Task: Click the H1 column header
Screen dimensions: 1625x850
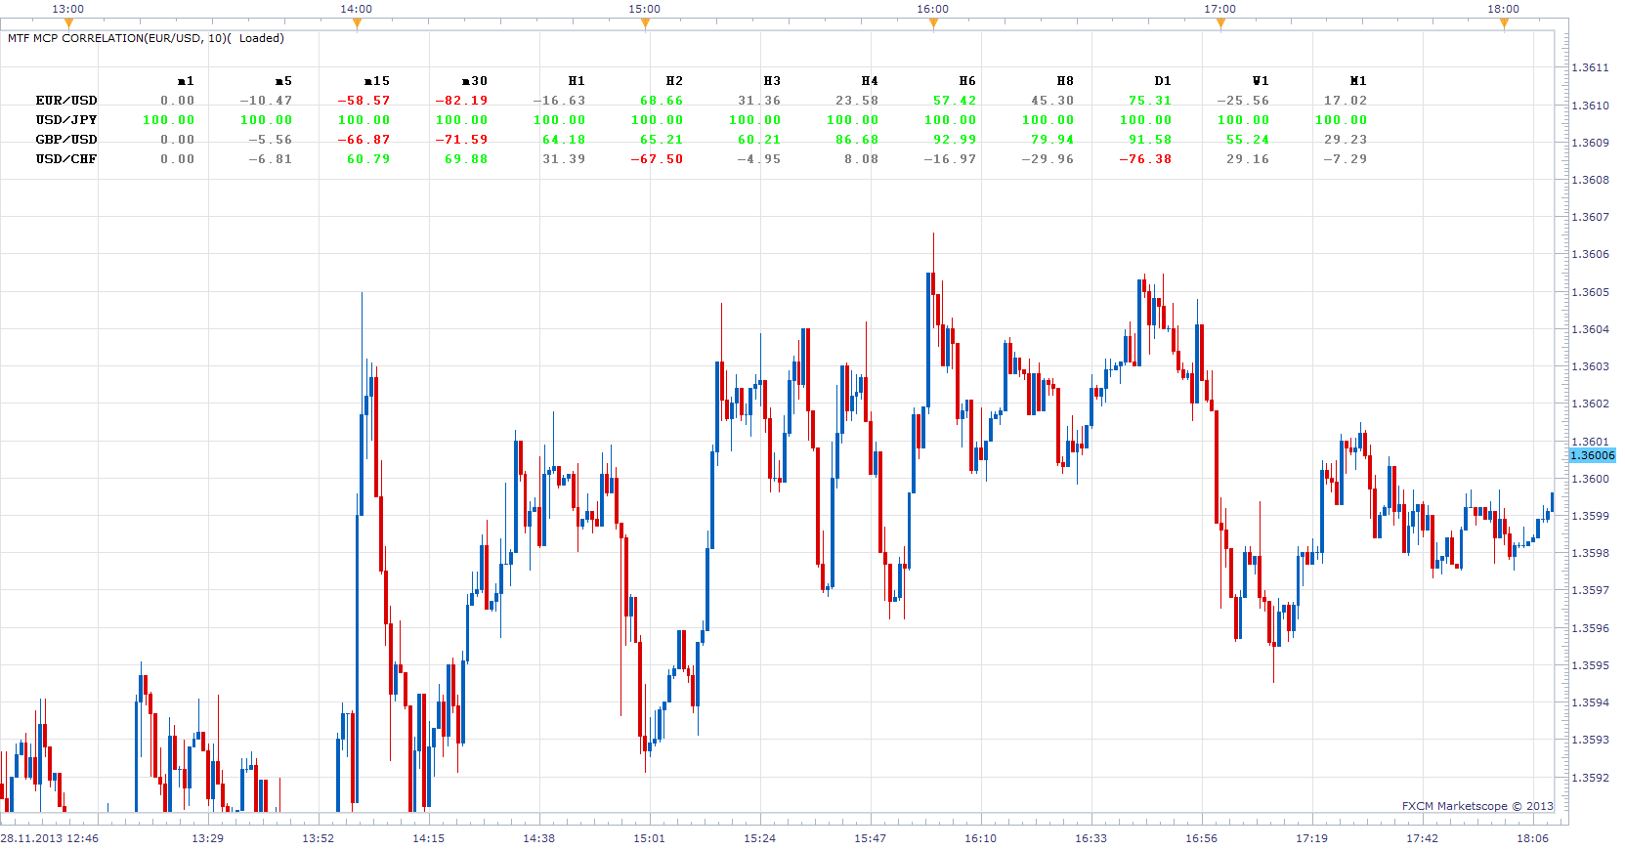Action: pos(577,81)
